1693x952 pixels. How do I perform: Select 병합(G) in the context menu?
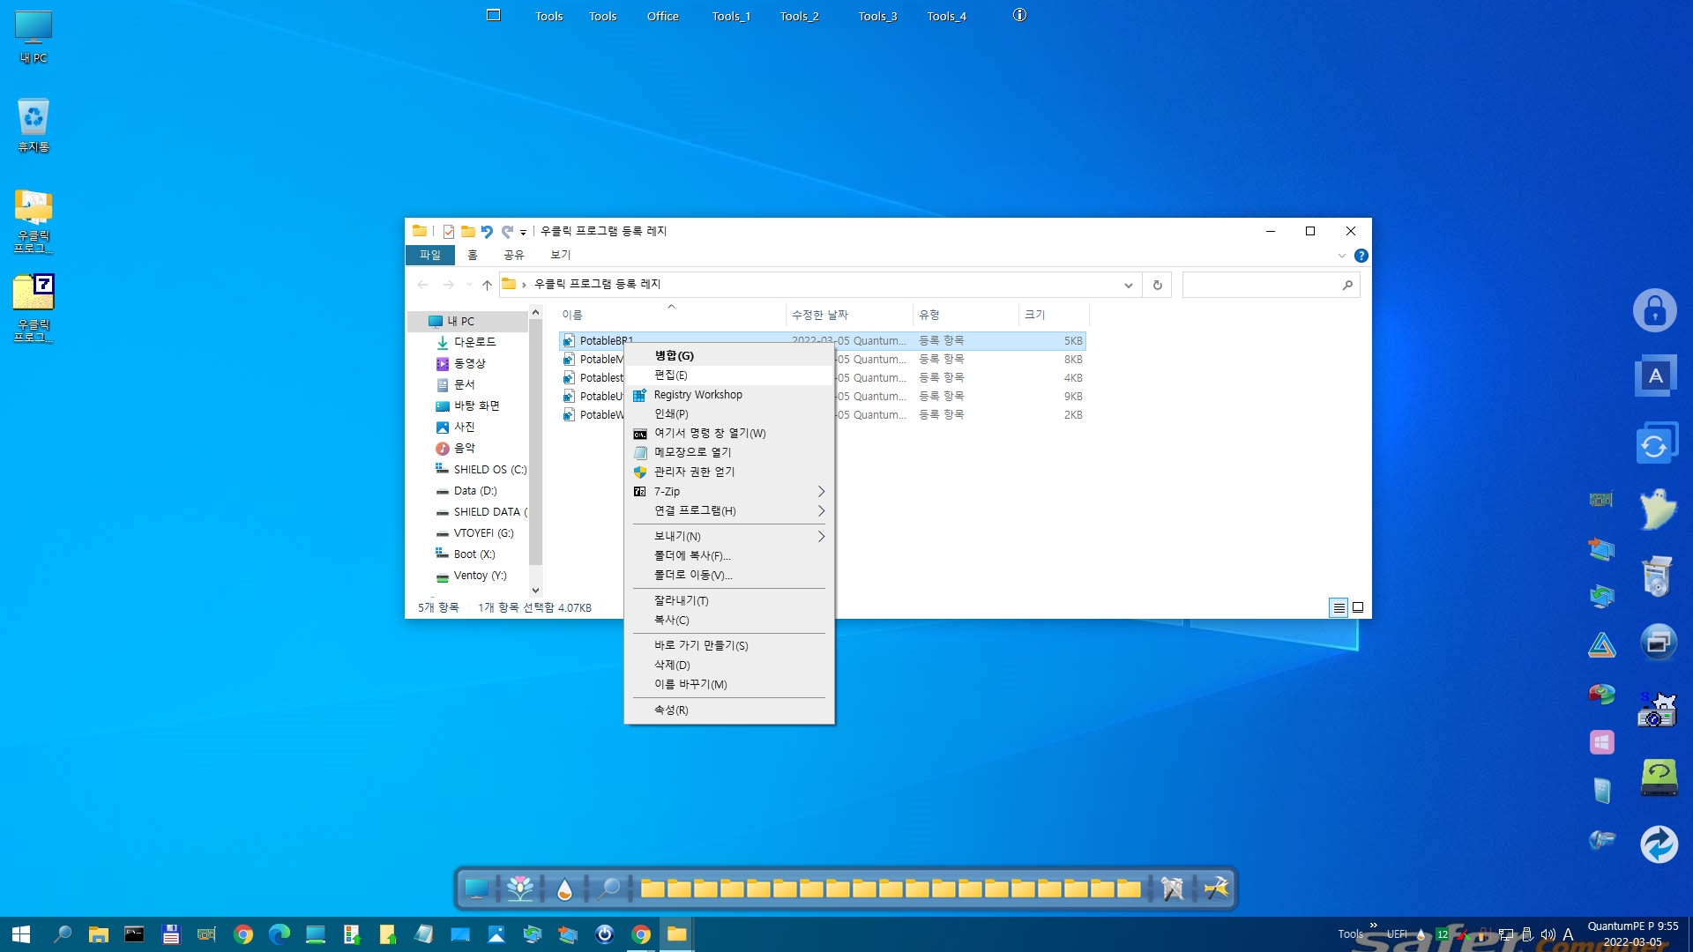(x=729, y=355)
